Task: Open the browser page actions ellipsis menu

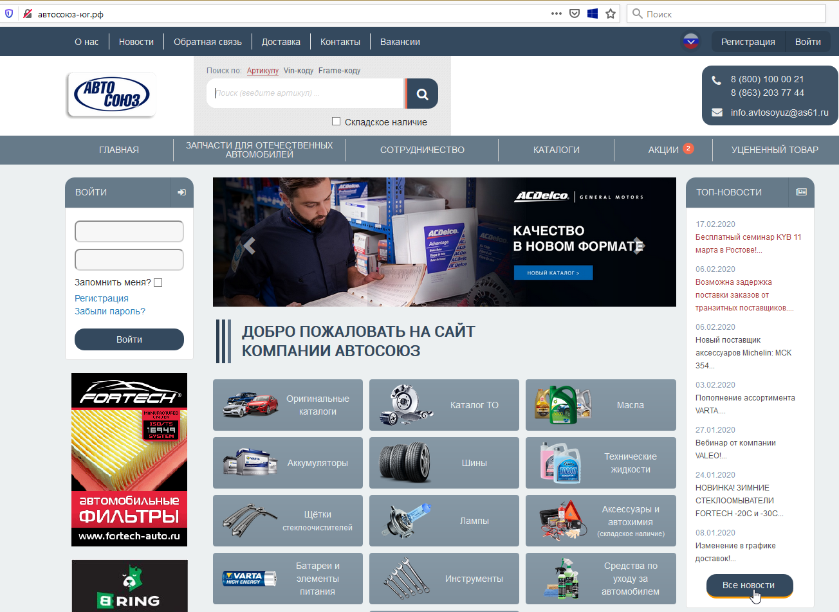Action: 557,14
